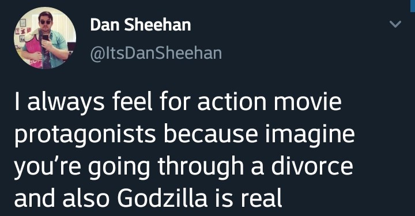Screen dimensions: 415x216
Task: Click the word 'through' in the tweet
Action: (201, 168)
